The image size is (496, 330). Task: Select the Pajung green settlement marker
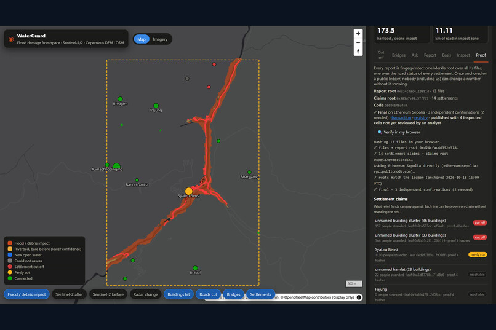(x=156, y=106)
